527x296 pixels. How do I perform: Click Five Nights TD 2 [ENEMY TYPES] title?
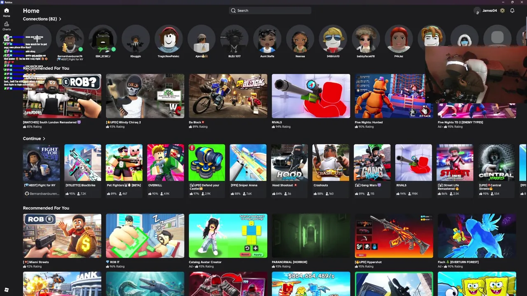(460, 122)
